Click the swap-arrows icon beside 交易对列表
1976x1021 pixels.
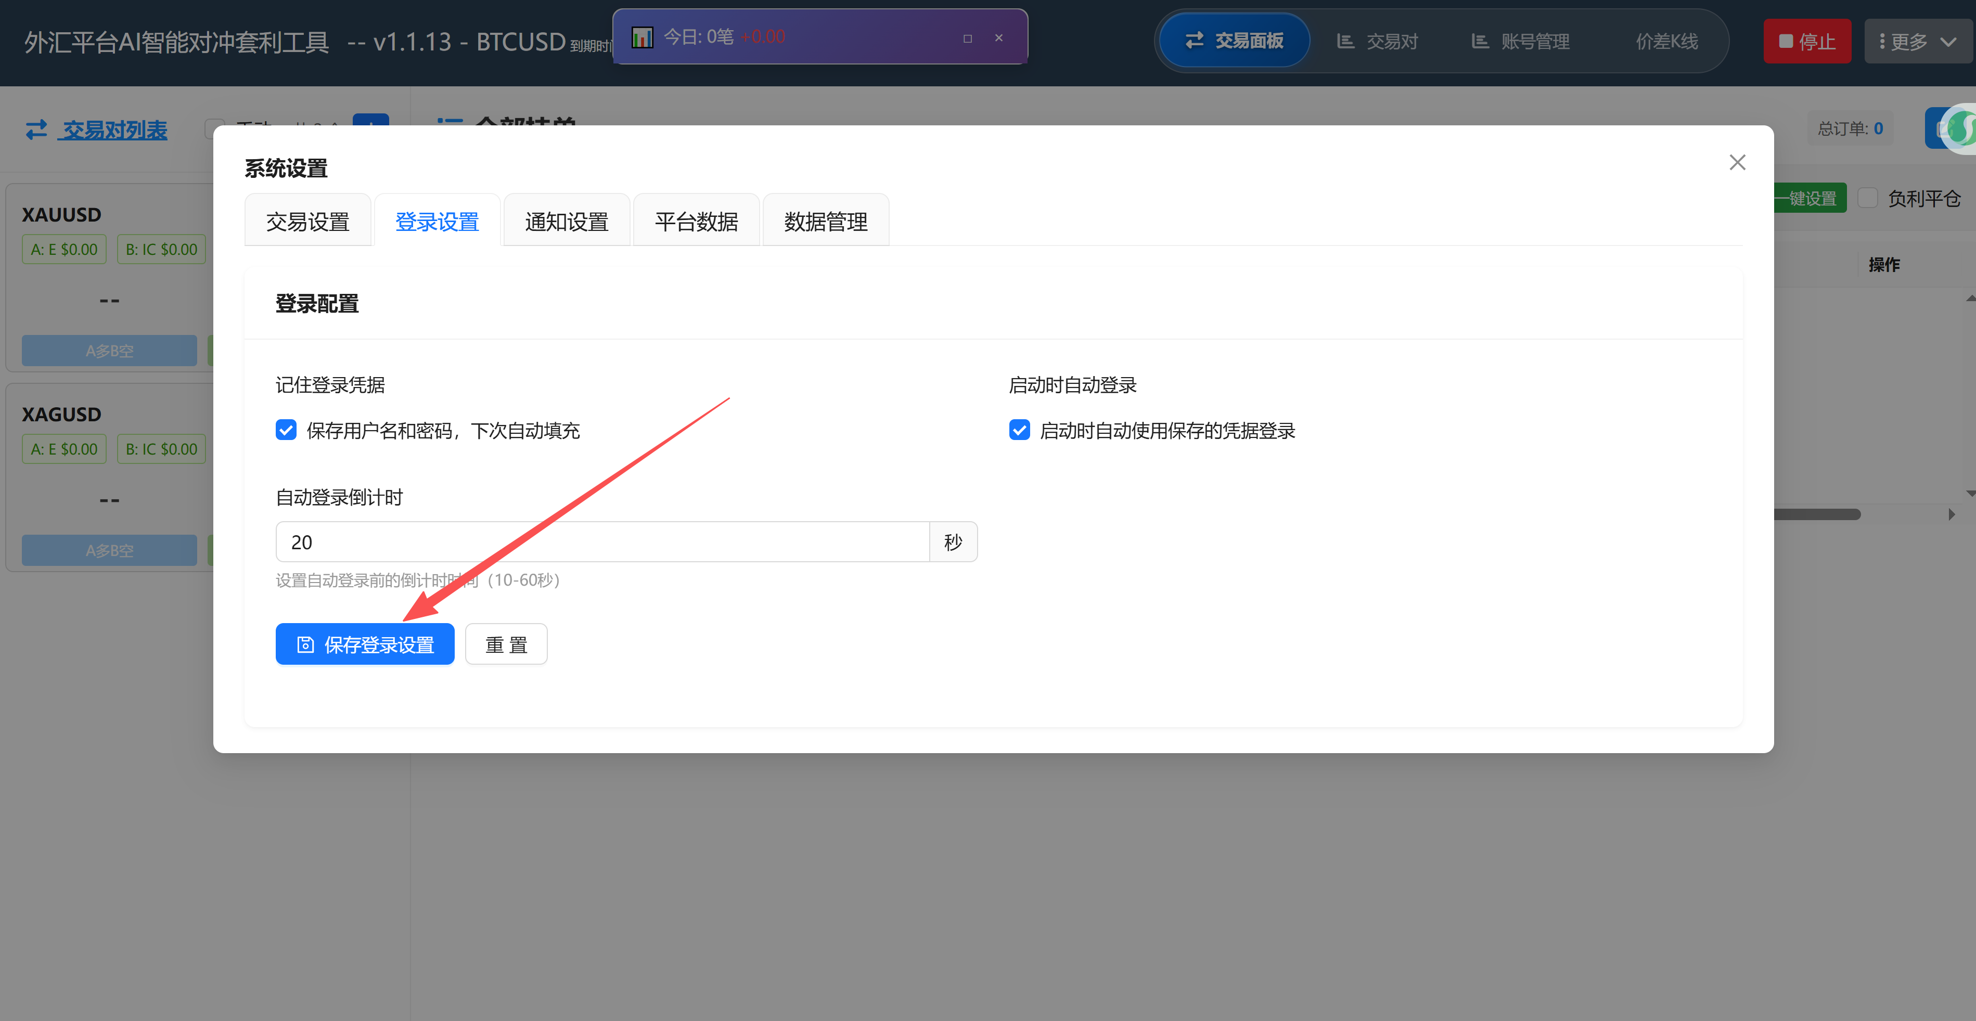(36, 130)
